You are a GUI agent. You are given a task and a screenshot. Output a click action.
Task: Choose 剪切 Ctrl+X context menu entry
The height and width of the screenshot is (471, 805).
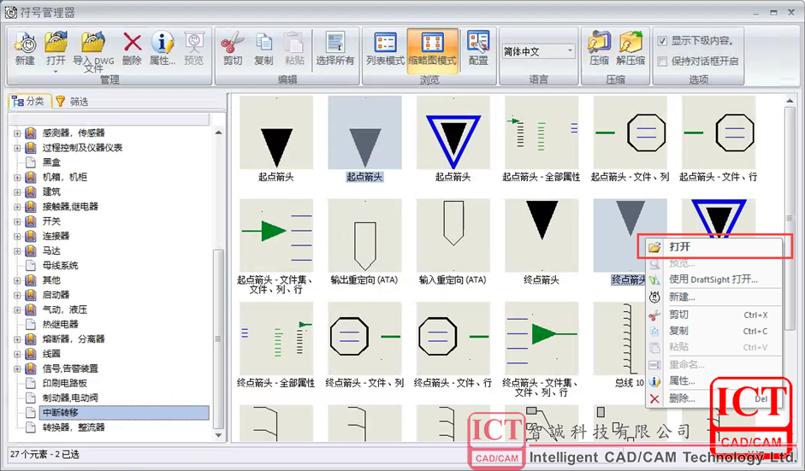pyautogui.click(x=714, y=315)
